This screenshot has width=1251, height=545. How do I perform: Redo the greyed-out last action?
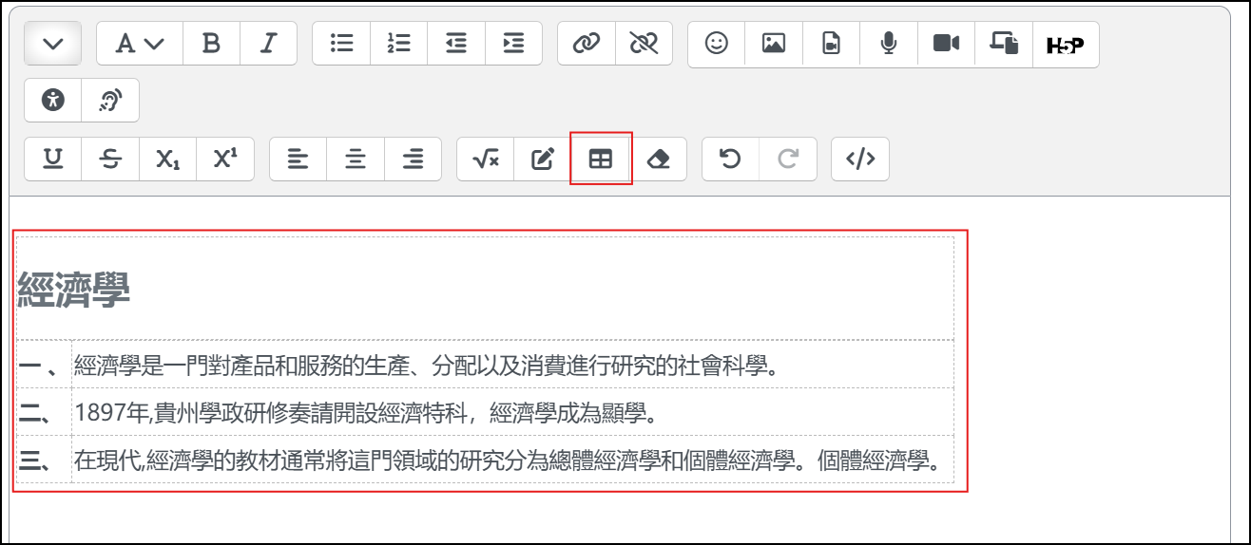click(x=788, y=160)
